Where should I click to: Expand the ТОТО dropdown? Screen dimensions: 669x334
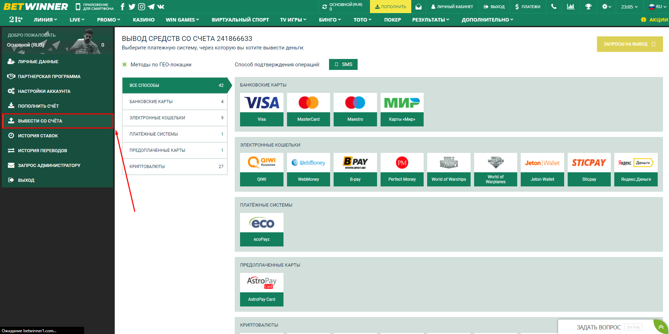pyautogui.click(x=363, y=20)
